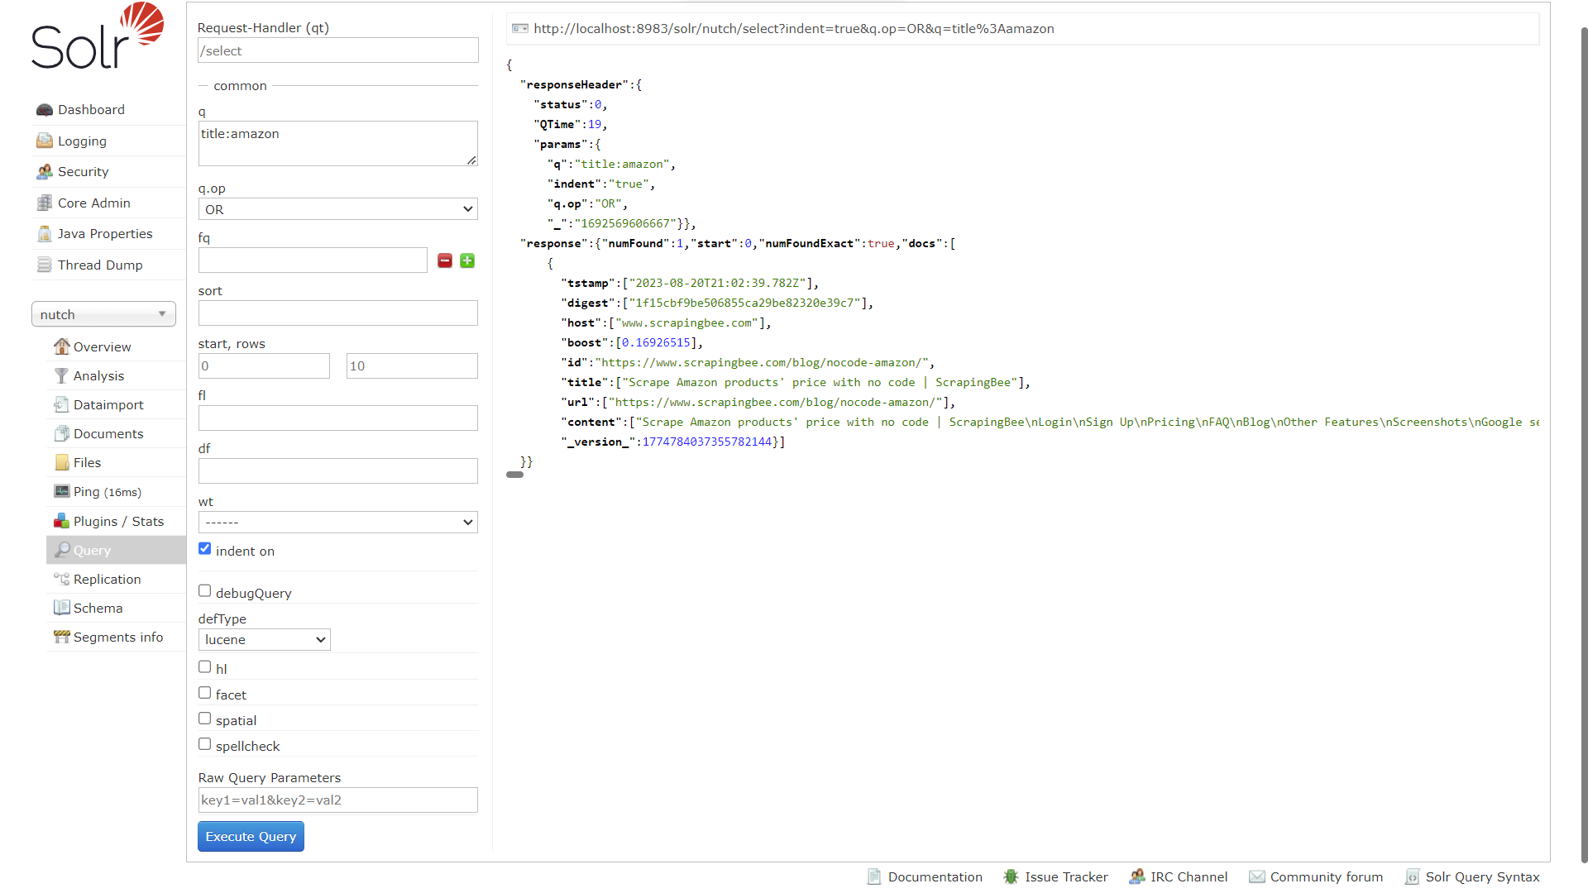
Task: Switch to the Analysis section
Action: point(99,375)
